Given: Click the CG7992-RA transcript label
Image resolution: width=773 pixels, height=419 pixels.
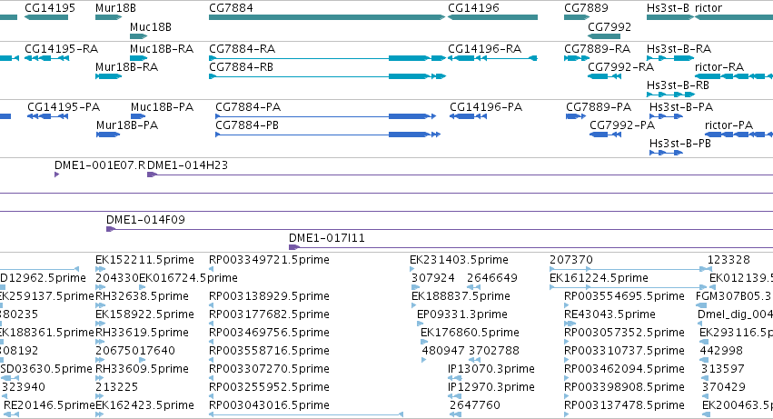Looking at the screenshot, I should point(620,67).
